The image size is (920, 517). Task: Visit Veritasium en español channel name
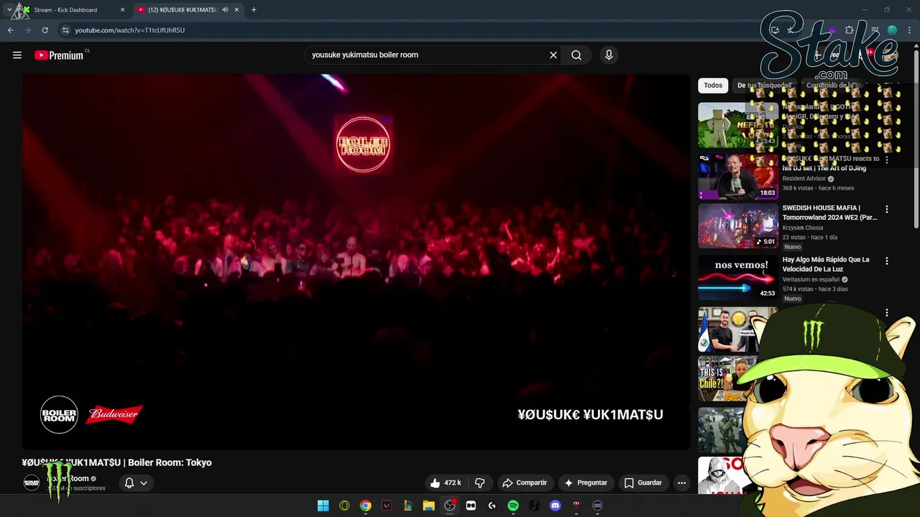811,279
